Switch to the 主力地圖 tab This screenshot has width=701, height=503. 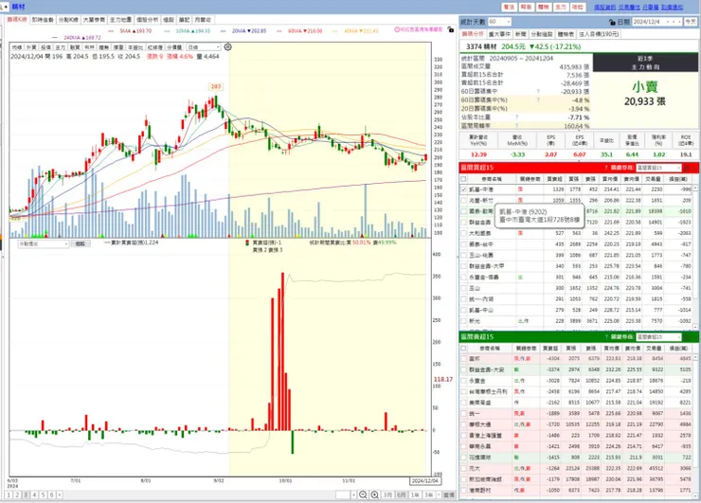click(x=120, y=20)
